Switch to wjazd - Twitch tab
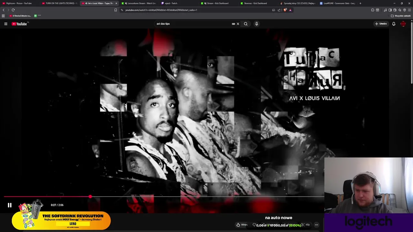Screen dimensions: 413x232 tap(178, 3)
